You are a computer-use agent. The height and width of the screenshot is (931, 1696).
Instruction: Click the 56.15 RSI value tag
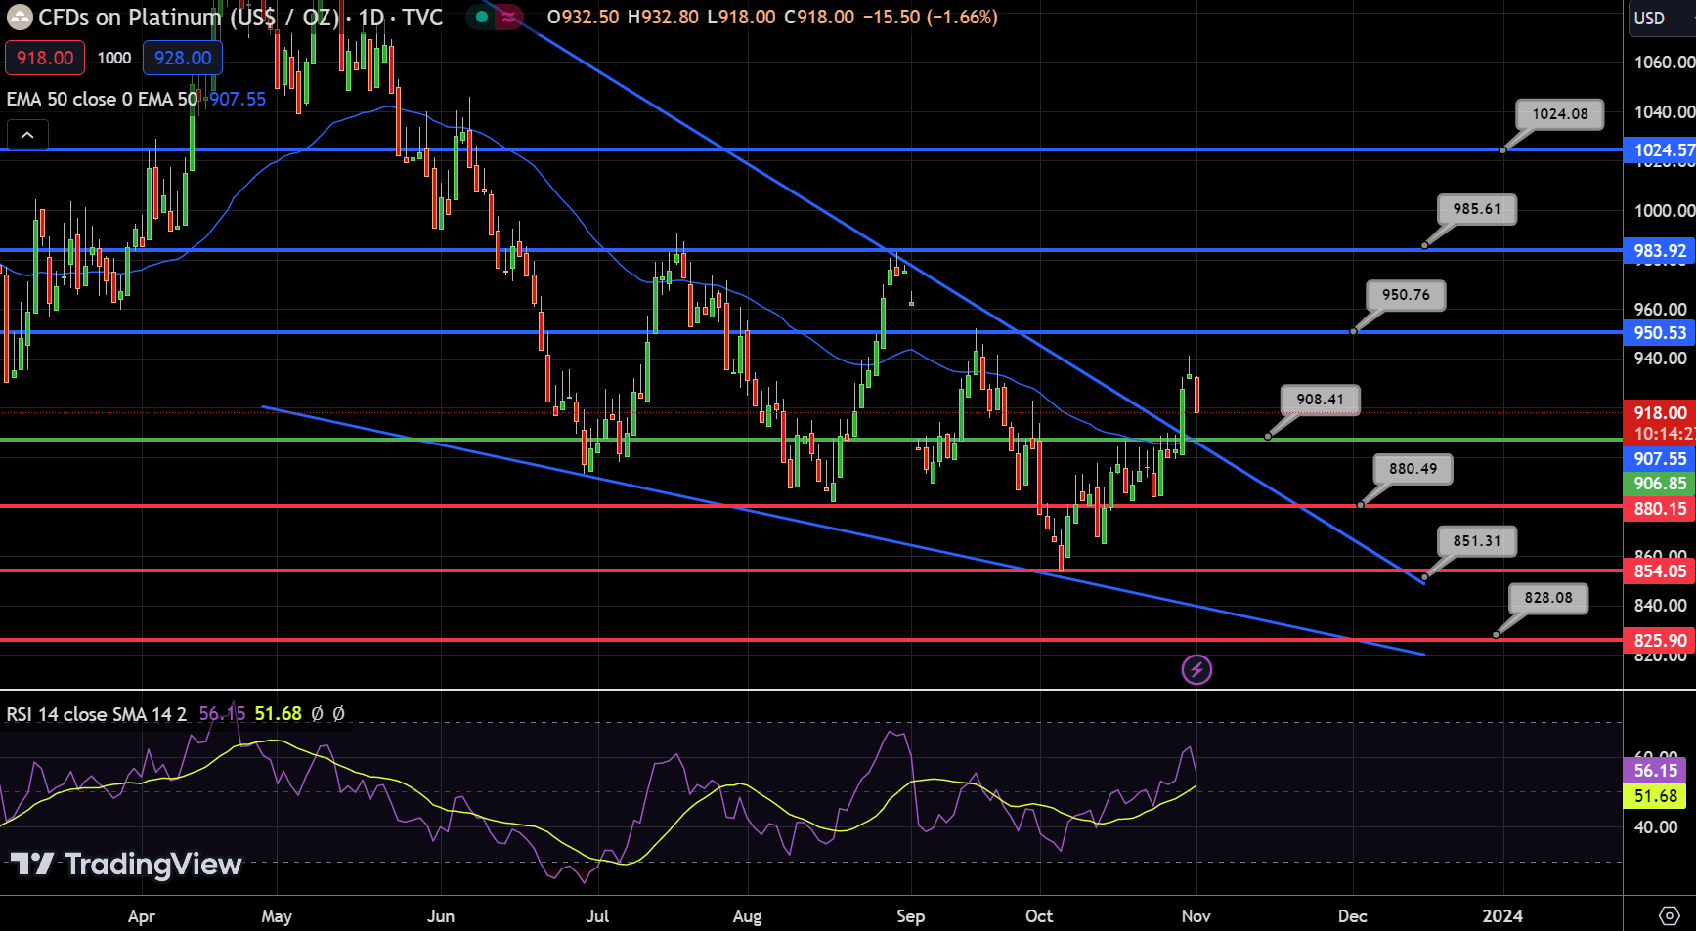1655,770
